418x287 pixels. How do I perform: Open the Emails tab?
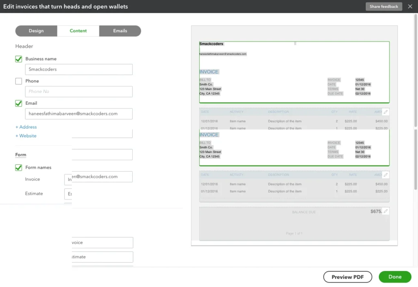point(120,31)
